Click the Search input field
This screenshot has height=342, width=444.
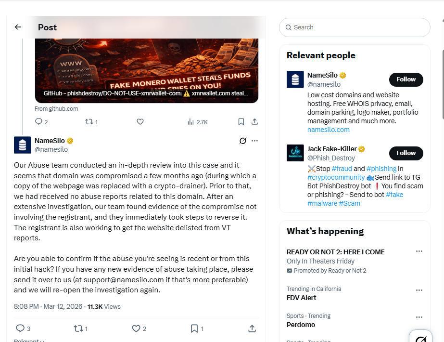click(x=355, y=27)
